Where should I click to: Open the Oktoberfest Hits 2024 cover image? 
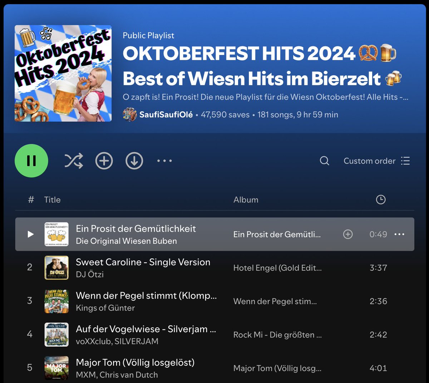[x=63, y=73]
